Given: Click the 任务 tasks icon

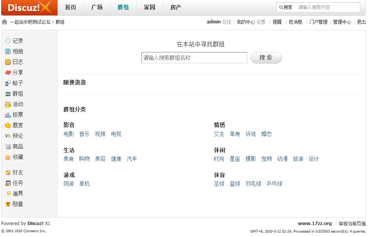Looking at the screenshot, I should (x=8, y=183).
